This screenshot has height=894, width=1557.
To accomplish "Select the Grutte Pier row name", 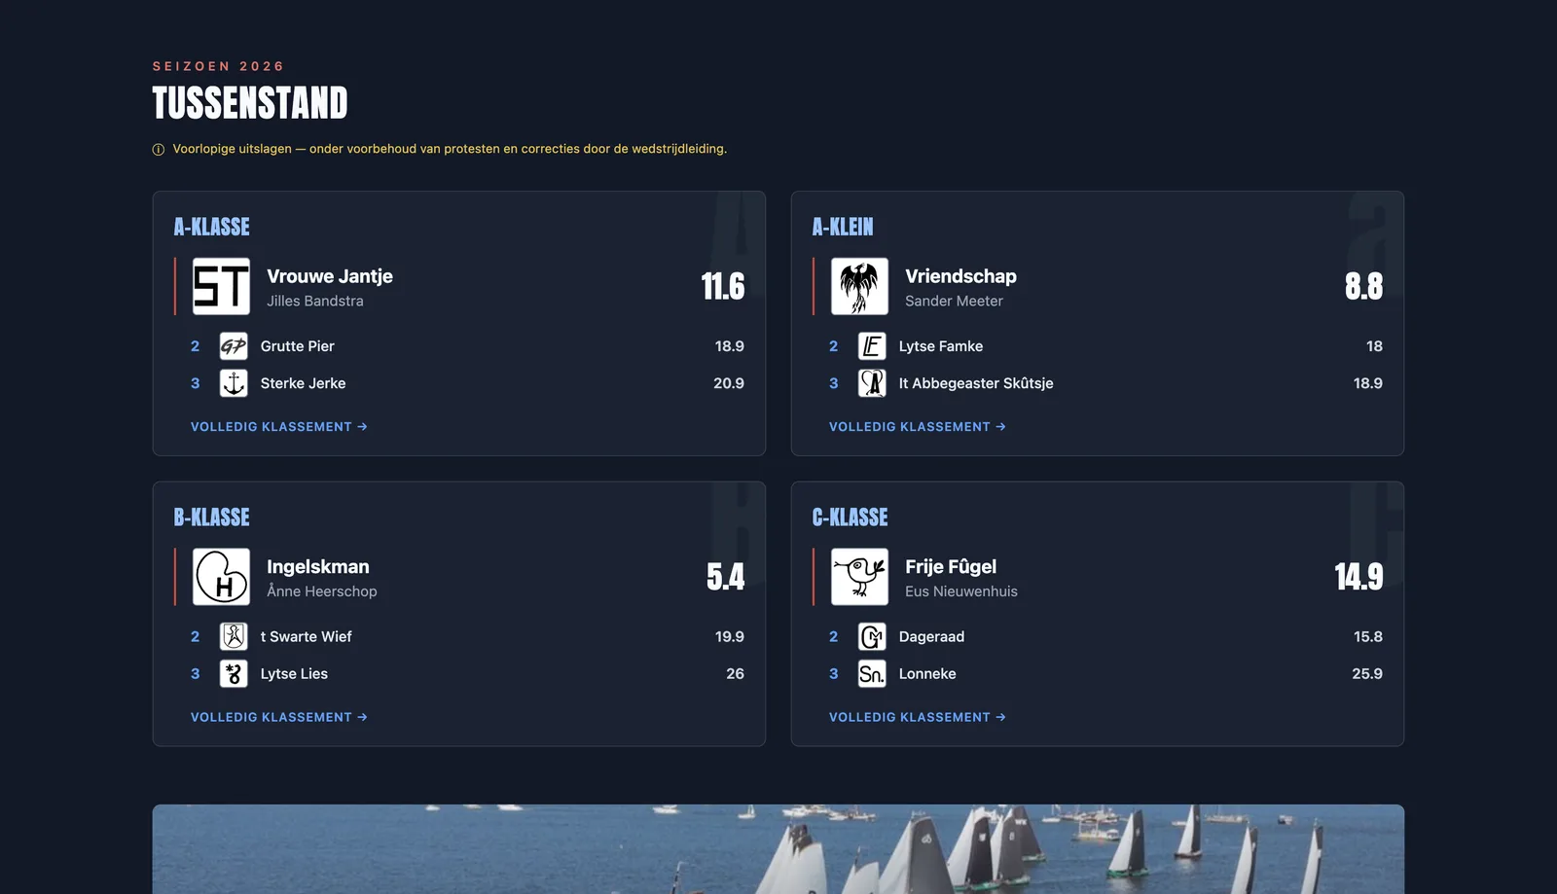I will pyautogui.click(x=298, y=346).
